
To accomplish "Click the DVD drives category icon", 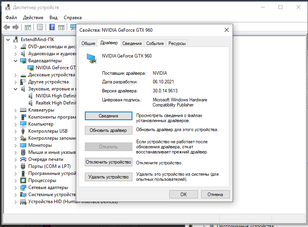I will pos(23,47).
